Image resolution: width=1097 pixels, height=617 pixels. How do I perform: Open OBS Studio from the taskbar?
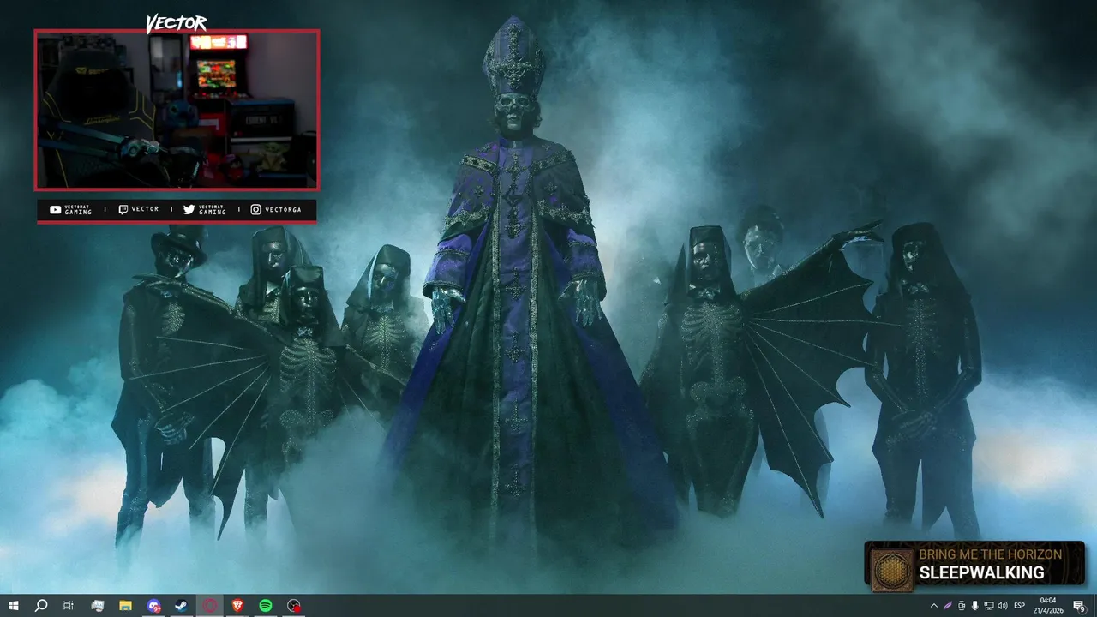click(x=294, y=606)
